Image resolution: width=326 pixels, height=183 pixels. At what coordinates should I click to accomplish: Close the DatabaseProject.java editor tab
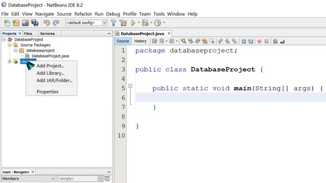(169, 33)
